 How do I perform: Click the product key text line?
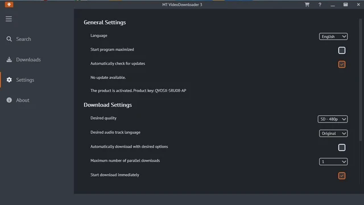click(138, 90)
